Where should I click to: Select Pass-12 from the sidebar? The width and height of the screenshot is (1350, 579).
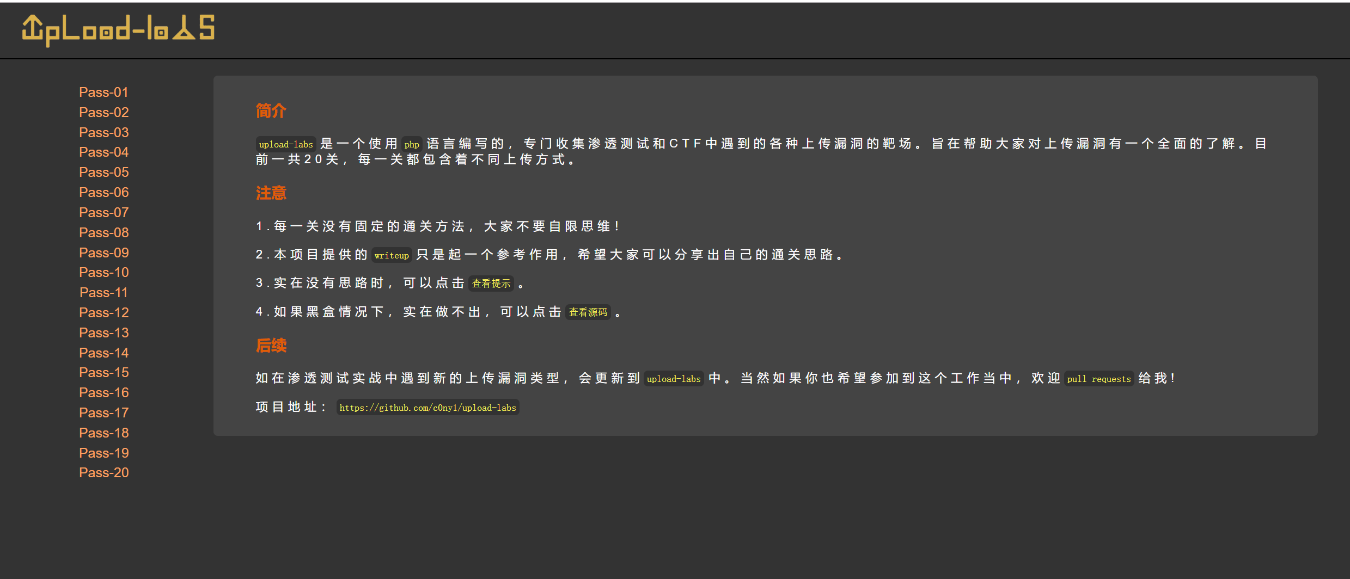[x=103, y=313]
